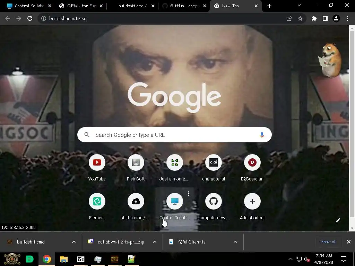Open the Chrome profile menu
The width and height of the screenshot is (355, 266).
[x=336, y=18]
